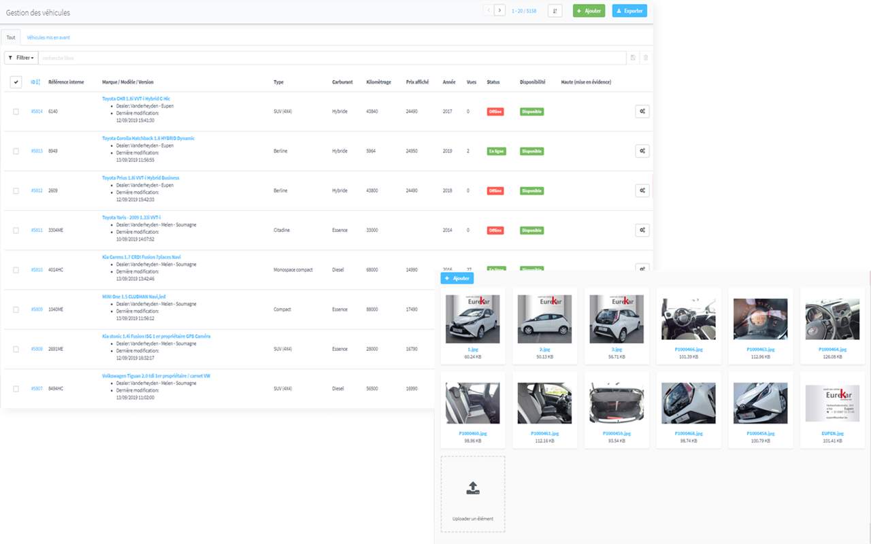Check the box for vehicle #5811
Viewport: 871px width, 544px height.
16,231
